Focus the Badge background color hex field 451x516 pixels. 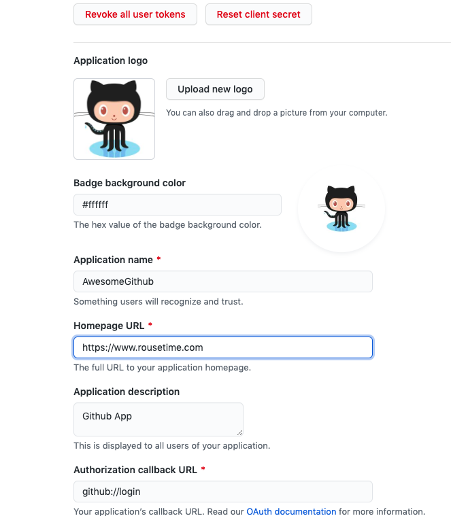[x=177, y=205]
